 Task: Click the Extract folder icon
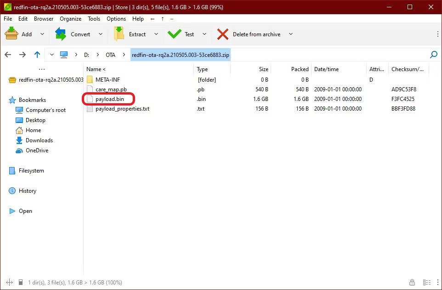coord(119,34)
